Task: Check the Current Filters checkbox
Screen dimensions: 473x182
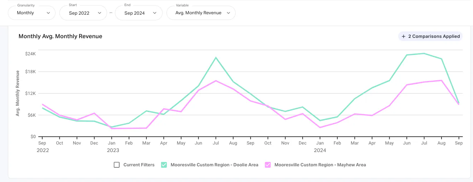Action: click(116, 165)
